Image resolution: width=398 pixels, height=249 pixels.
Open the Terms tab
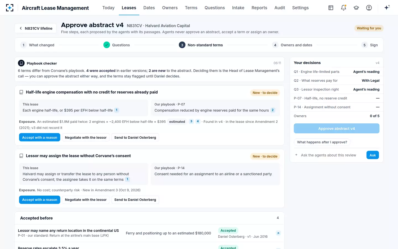coord(191,8)
